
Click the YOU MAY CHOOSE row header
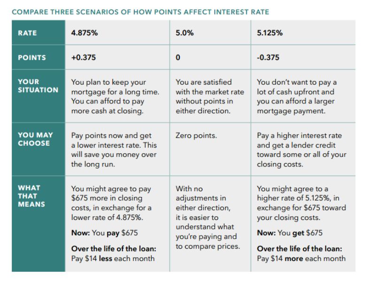35,139
